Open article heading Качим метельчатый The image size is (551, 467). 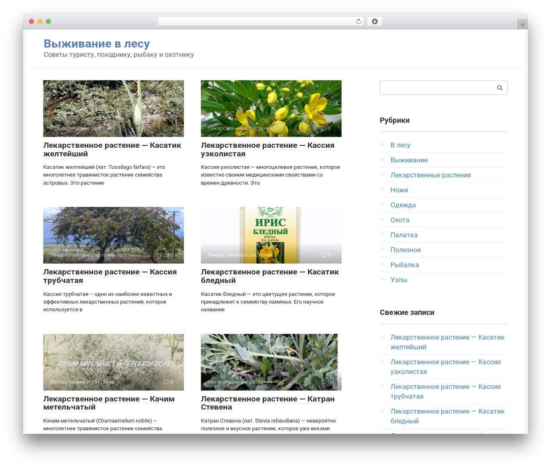pyautogui.click(x=109, y=403)
